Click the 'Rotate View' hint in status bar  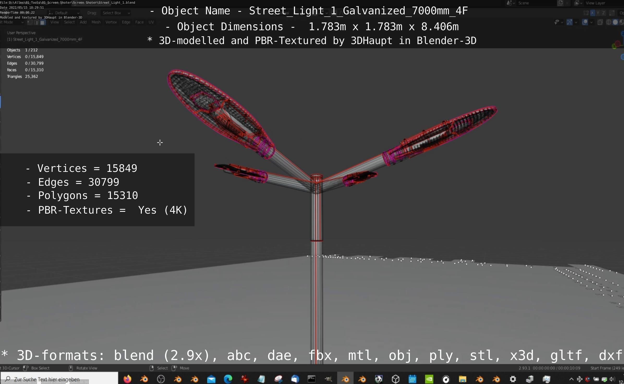87,368
